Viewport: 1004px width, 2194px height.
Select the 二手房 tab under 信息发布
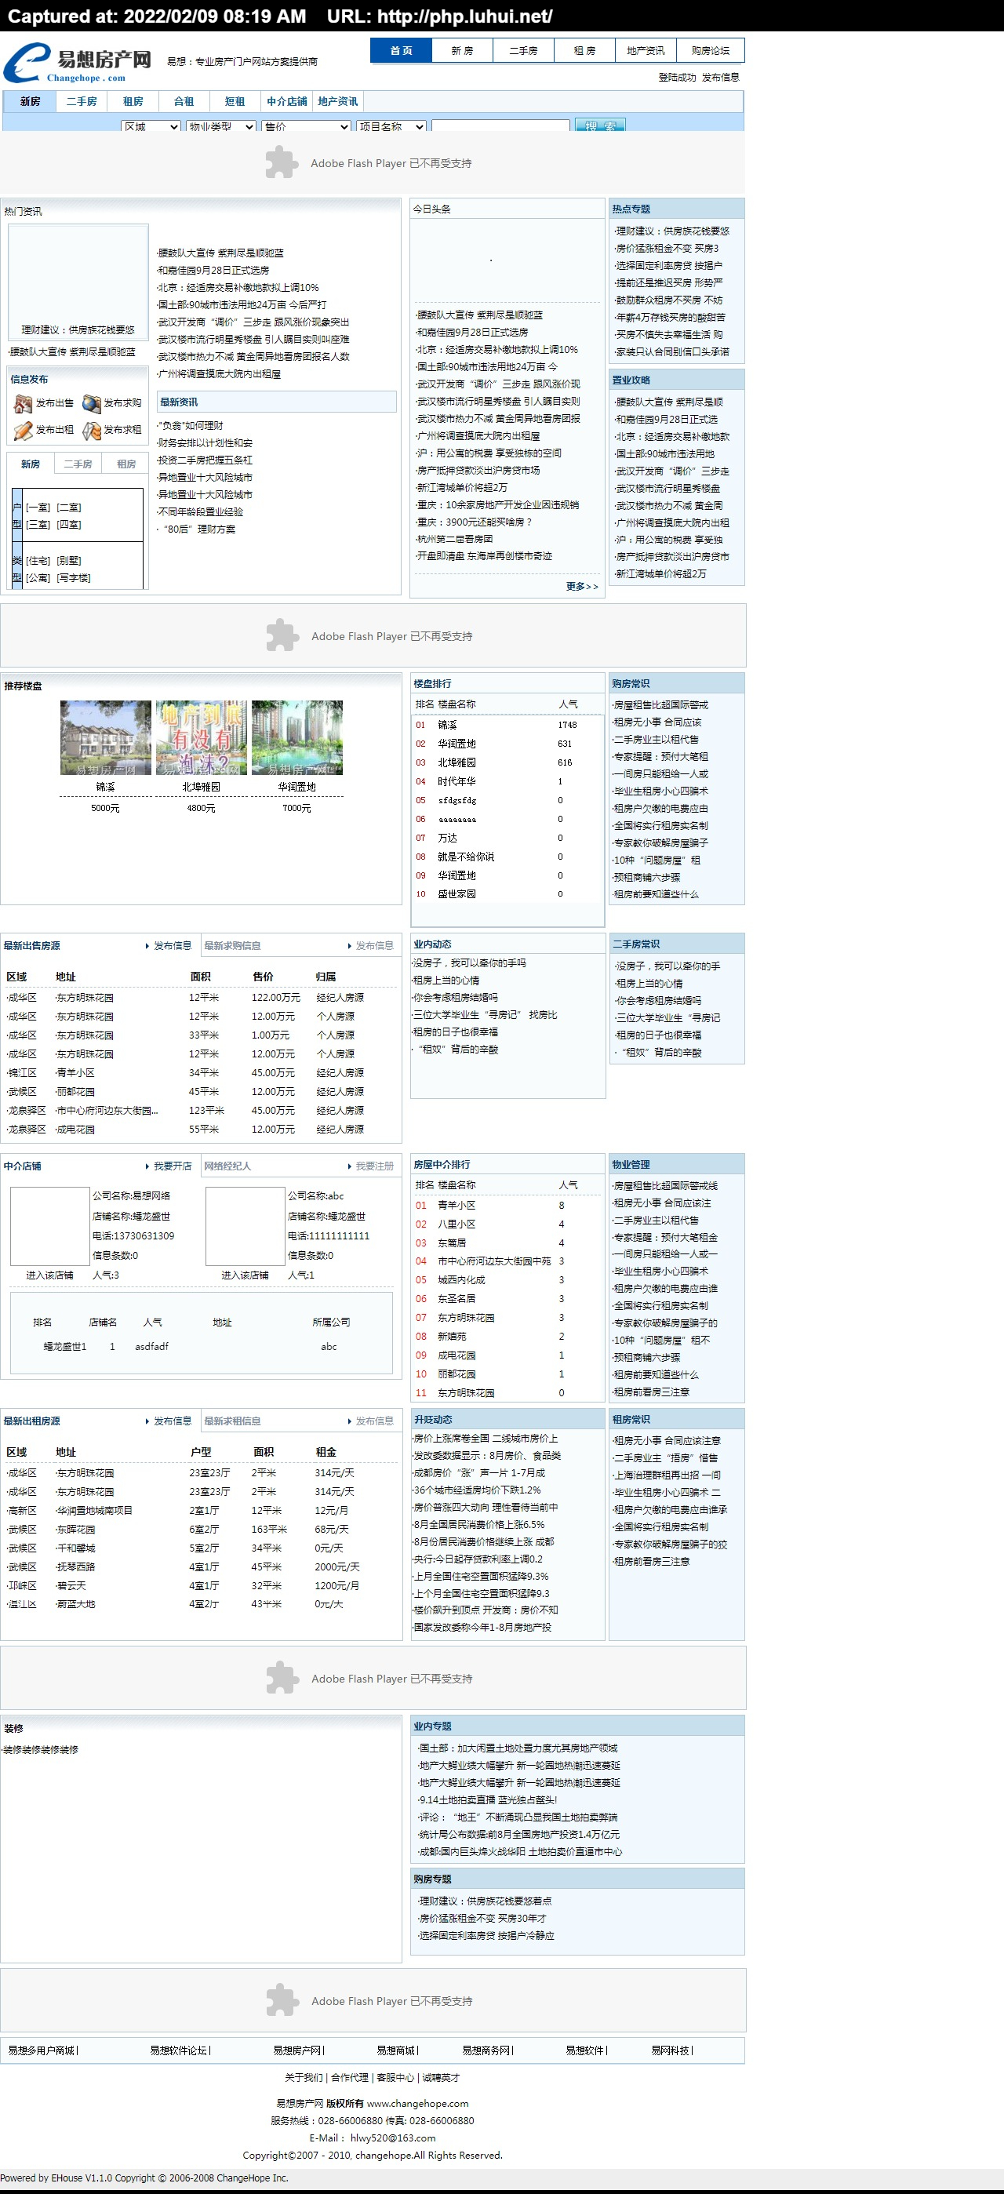[78, 464]
